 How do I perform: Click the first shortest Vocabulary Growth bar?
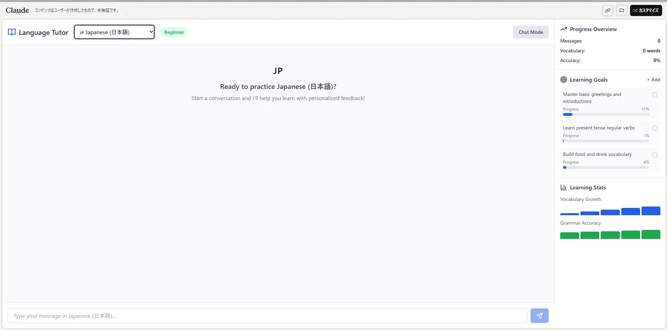[x=569, y=214]
